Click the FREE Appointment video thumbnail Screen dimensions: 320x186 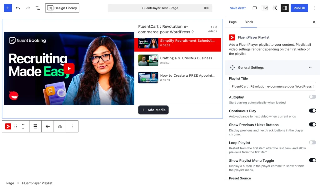pyautogui.click(x=148, y=78)
